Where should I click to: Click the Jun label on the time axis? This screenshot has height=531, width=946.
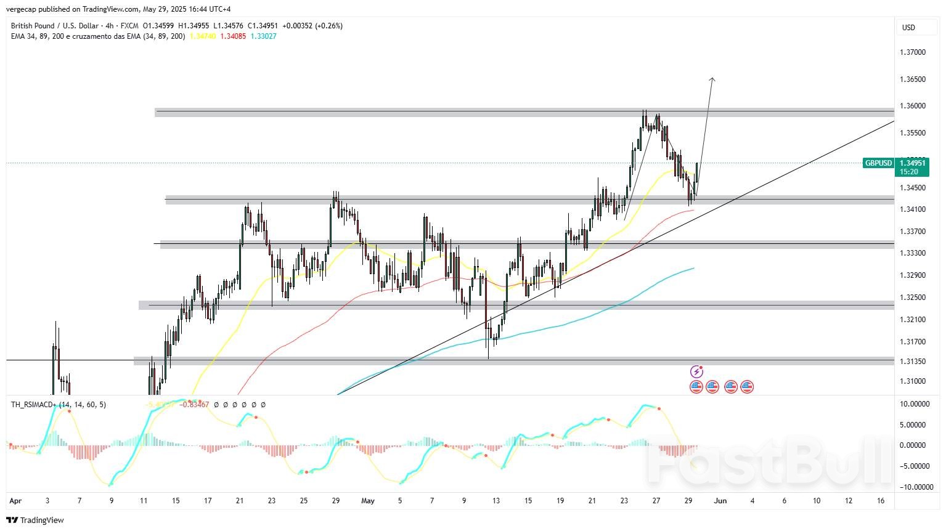(720, 501)
